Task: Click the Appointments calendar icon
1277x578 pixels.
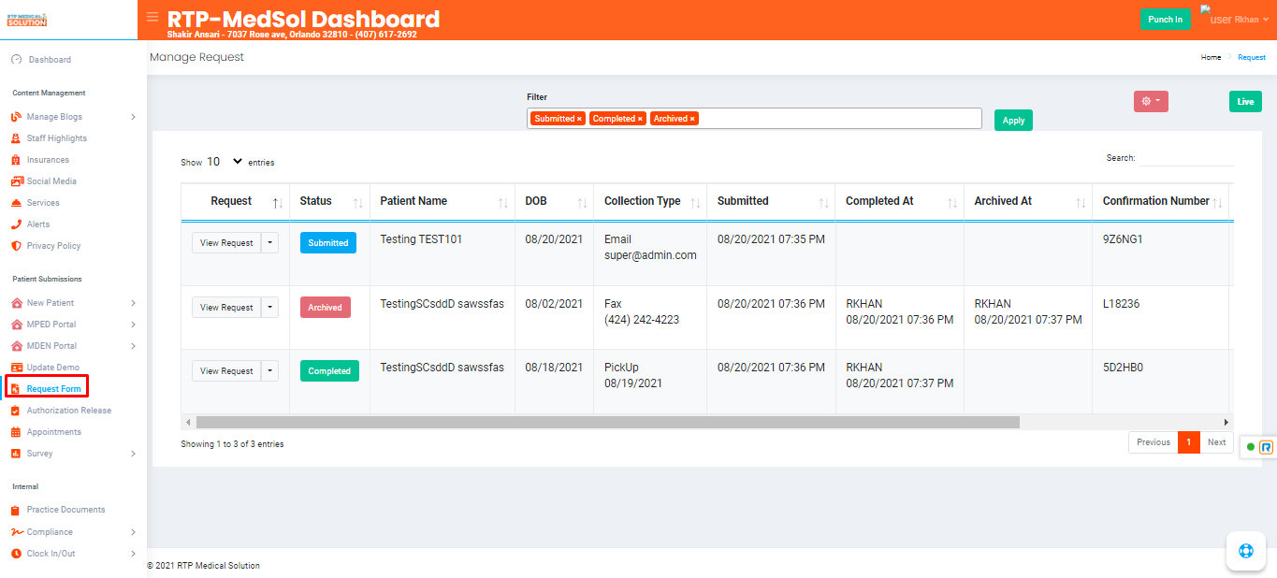Action: coord(16,432)
